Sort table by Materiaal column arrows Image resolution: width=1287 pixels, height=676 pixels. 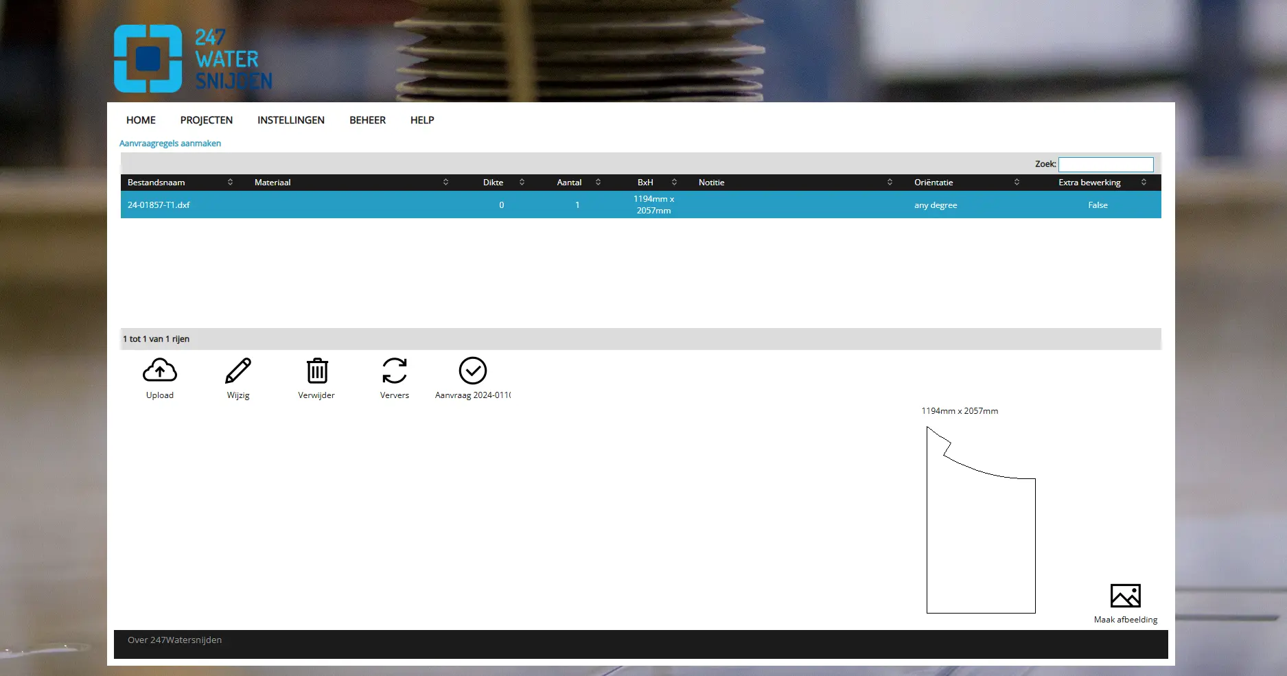[445, 183]
